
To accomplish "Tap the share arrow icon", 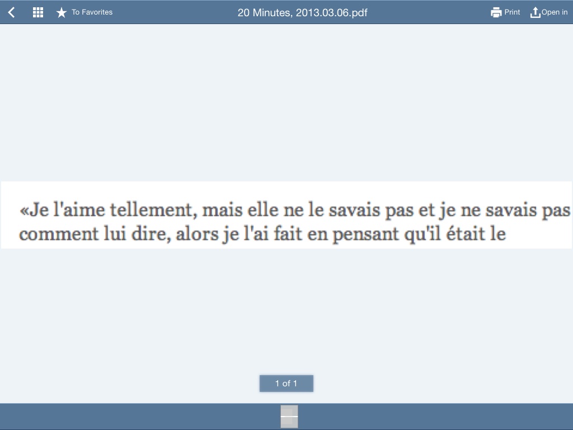I will (x=535, y=12).
